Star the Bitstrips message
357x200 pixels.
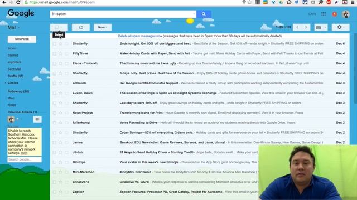pos(60,162)
